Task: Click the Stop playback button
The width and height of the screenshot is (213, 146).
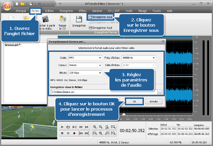Action: 62,134
